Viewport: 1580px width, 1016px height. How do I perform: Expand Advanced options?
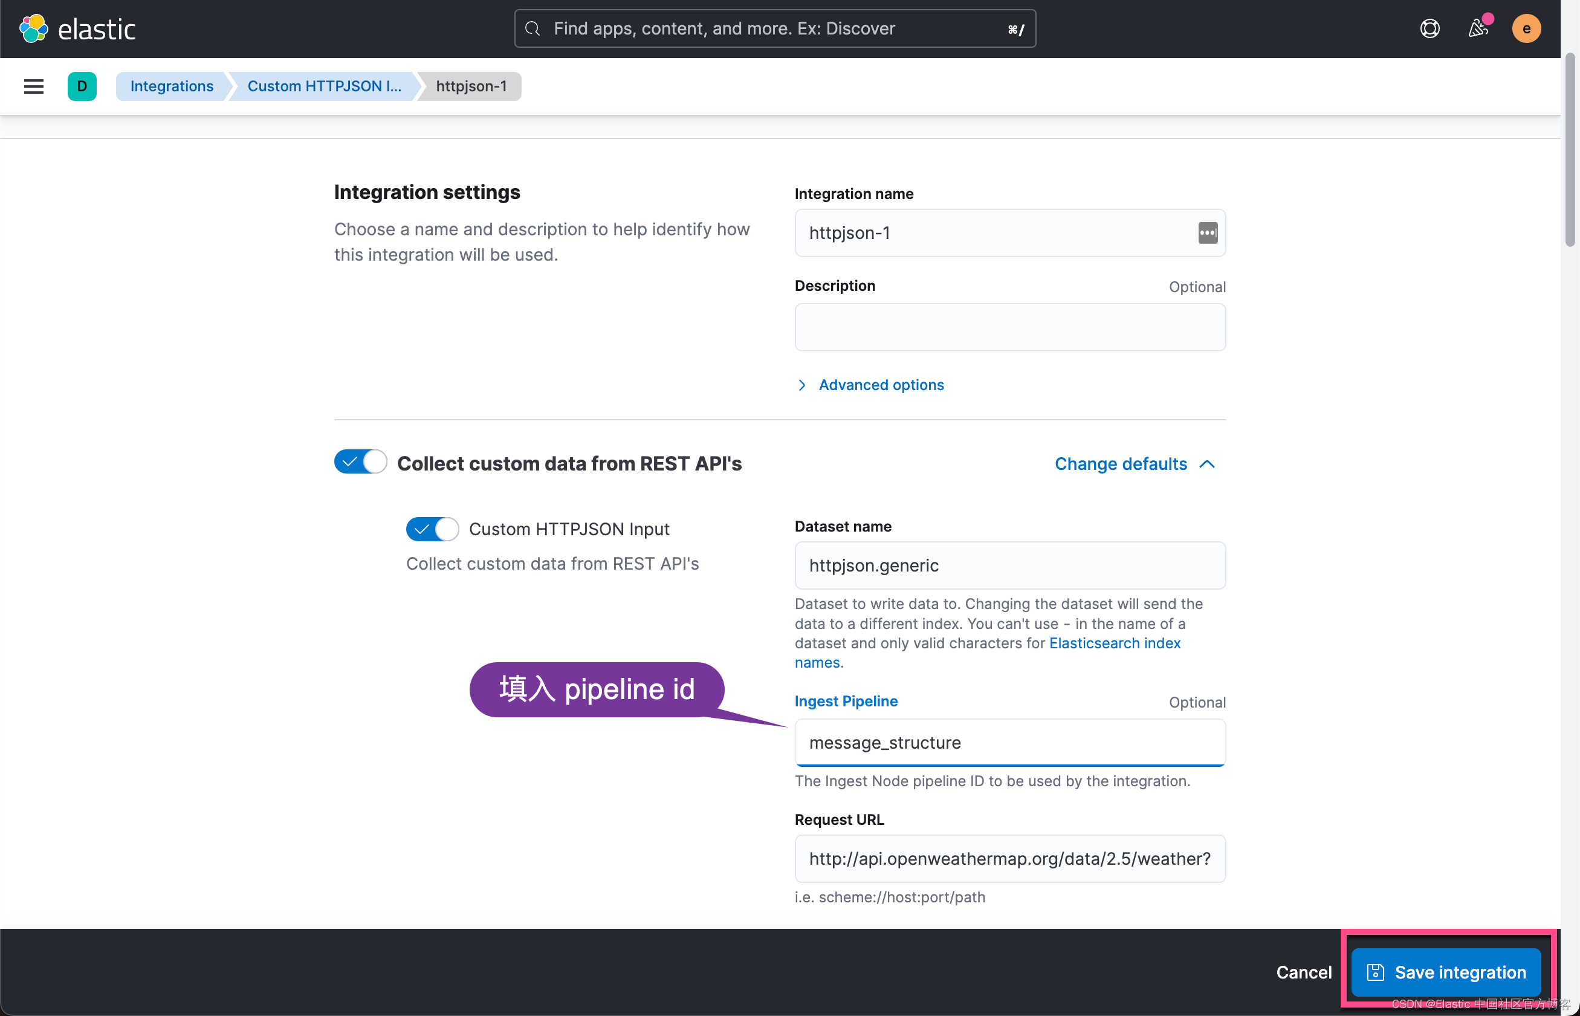pos(880,385)
